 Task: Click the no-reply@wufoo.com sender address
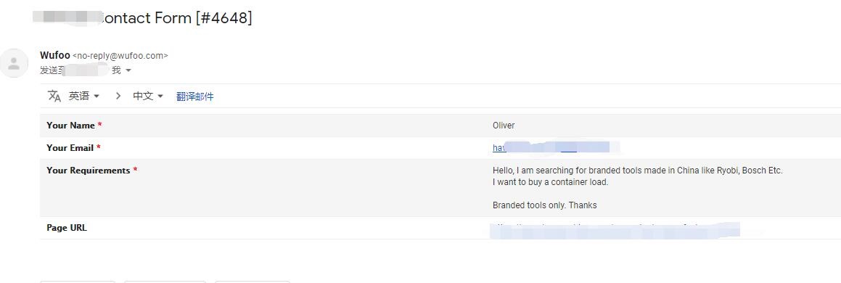[x=120, y=56]
